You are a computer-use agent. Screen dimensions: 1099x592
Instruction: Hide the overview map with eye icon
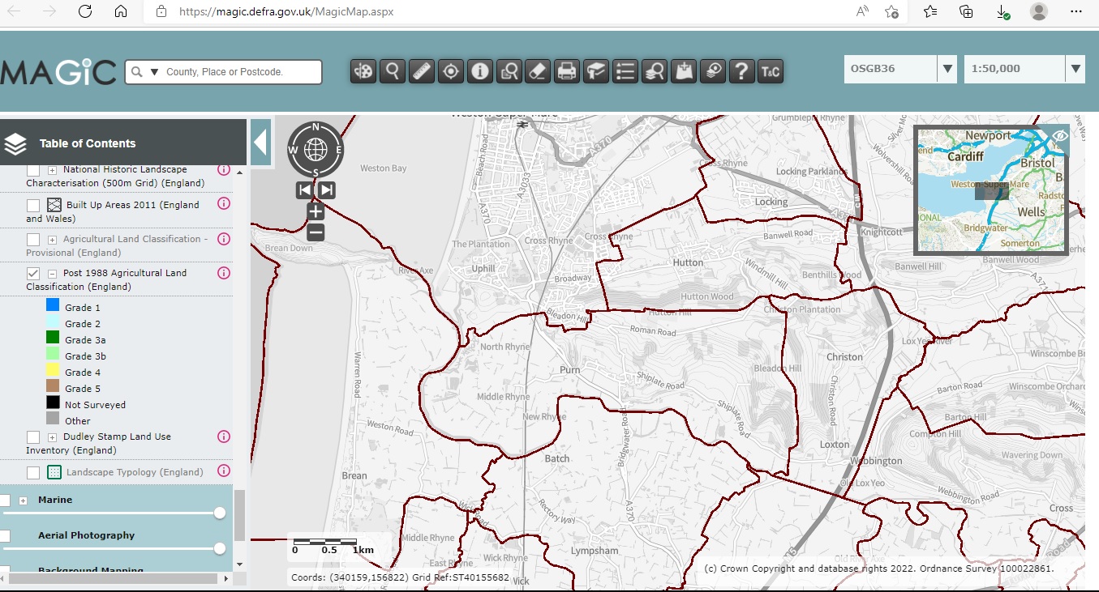coord(1059,136)
